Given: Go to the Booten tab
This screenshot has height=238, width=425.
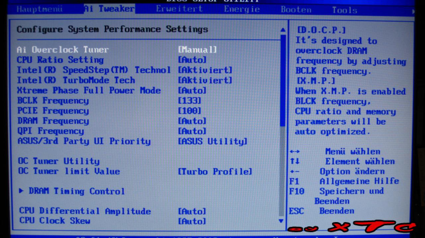Looking at the screenshot, I should (x=296, y=9).
